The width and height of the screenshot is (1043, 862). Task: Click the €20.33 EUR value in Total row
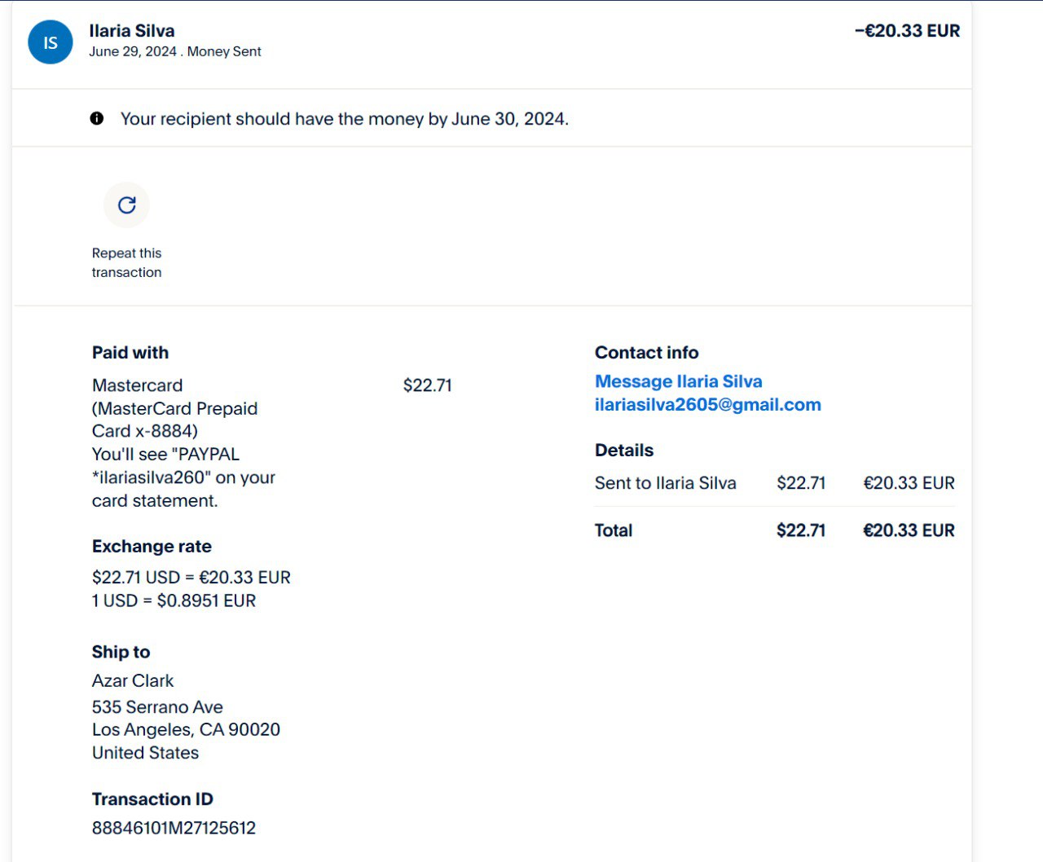tap(909, 530)
